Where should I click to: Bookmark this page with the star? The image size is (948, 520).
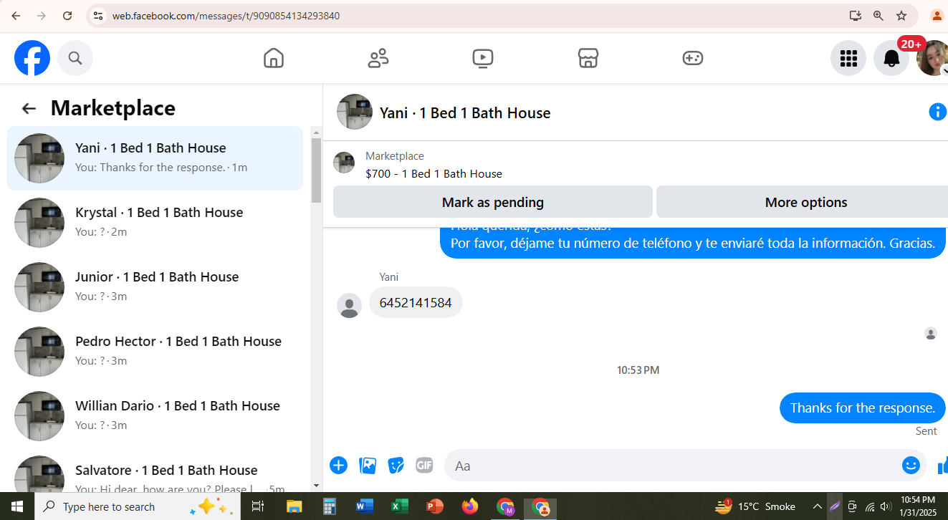(901, 16)
